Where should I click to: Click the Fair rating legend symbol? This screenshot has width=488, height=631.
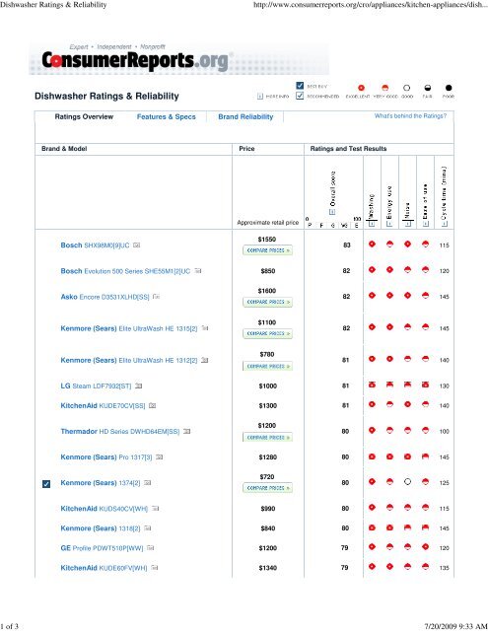tap(428, 88)
